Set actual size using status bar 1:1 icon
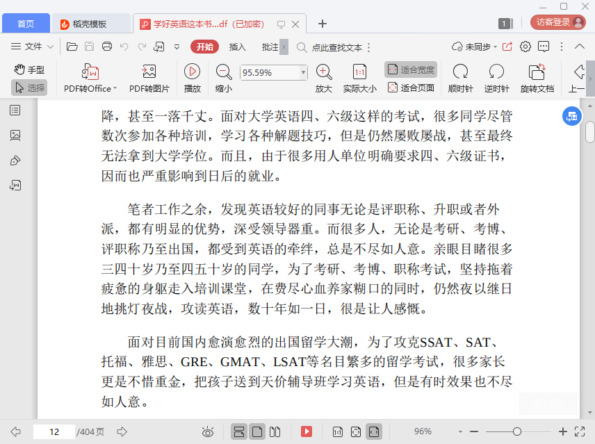Screen dimensions: 595x444 point(337,431)
